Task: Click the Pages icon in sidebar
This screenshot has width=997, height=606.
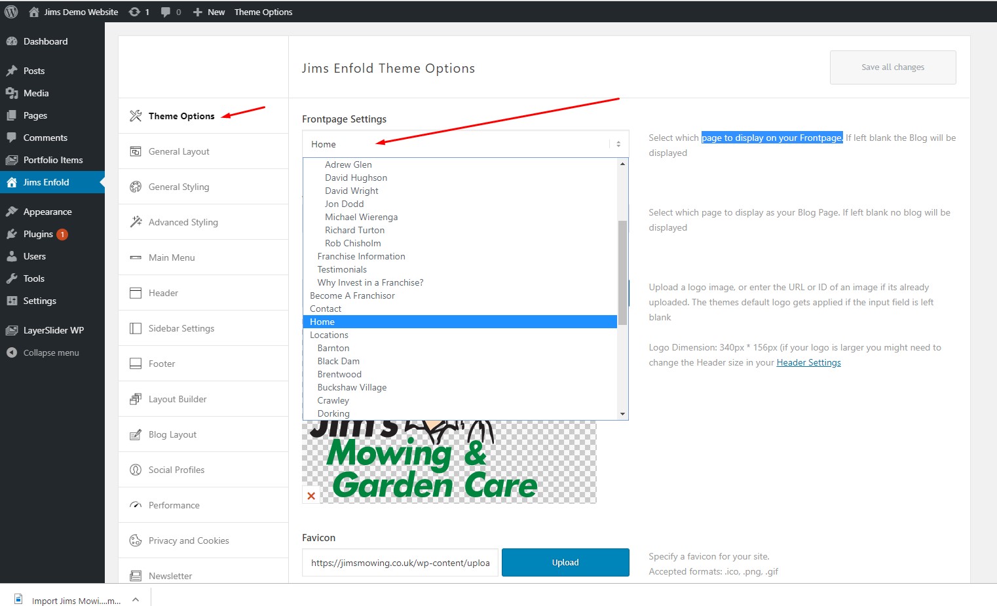Action: [12, 115]
